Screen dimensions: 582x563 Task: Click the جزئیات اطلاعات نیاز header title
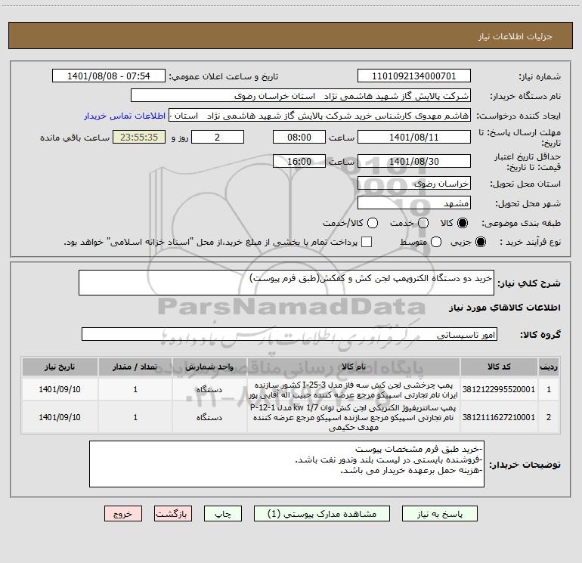click(x=515, y=36)
